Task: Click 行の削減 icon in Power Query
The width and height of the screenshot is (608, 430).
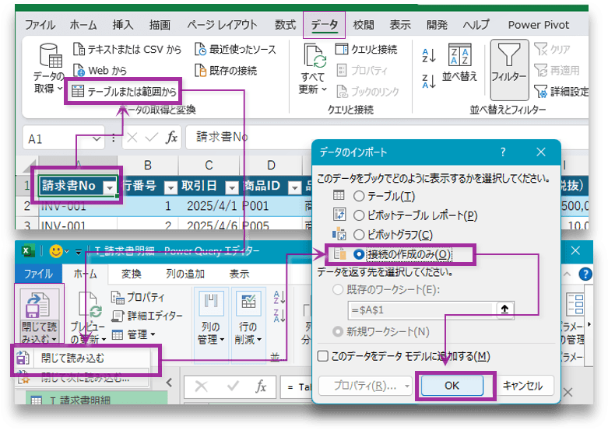Action: (x=248, y=305)
